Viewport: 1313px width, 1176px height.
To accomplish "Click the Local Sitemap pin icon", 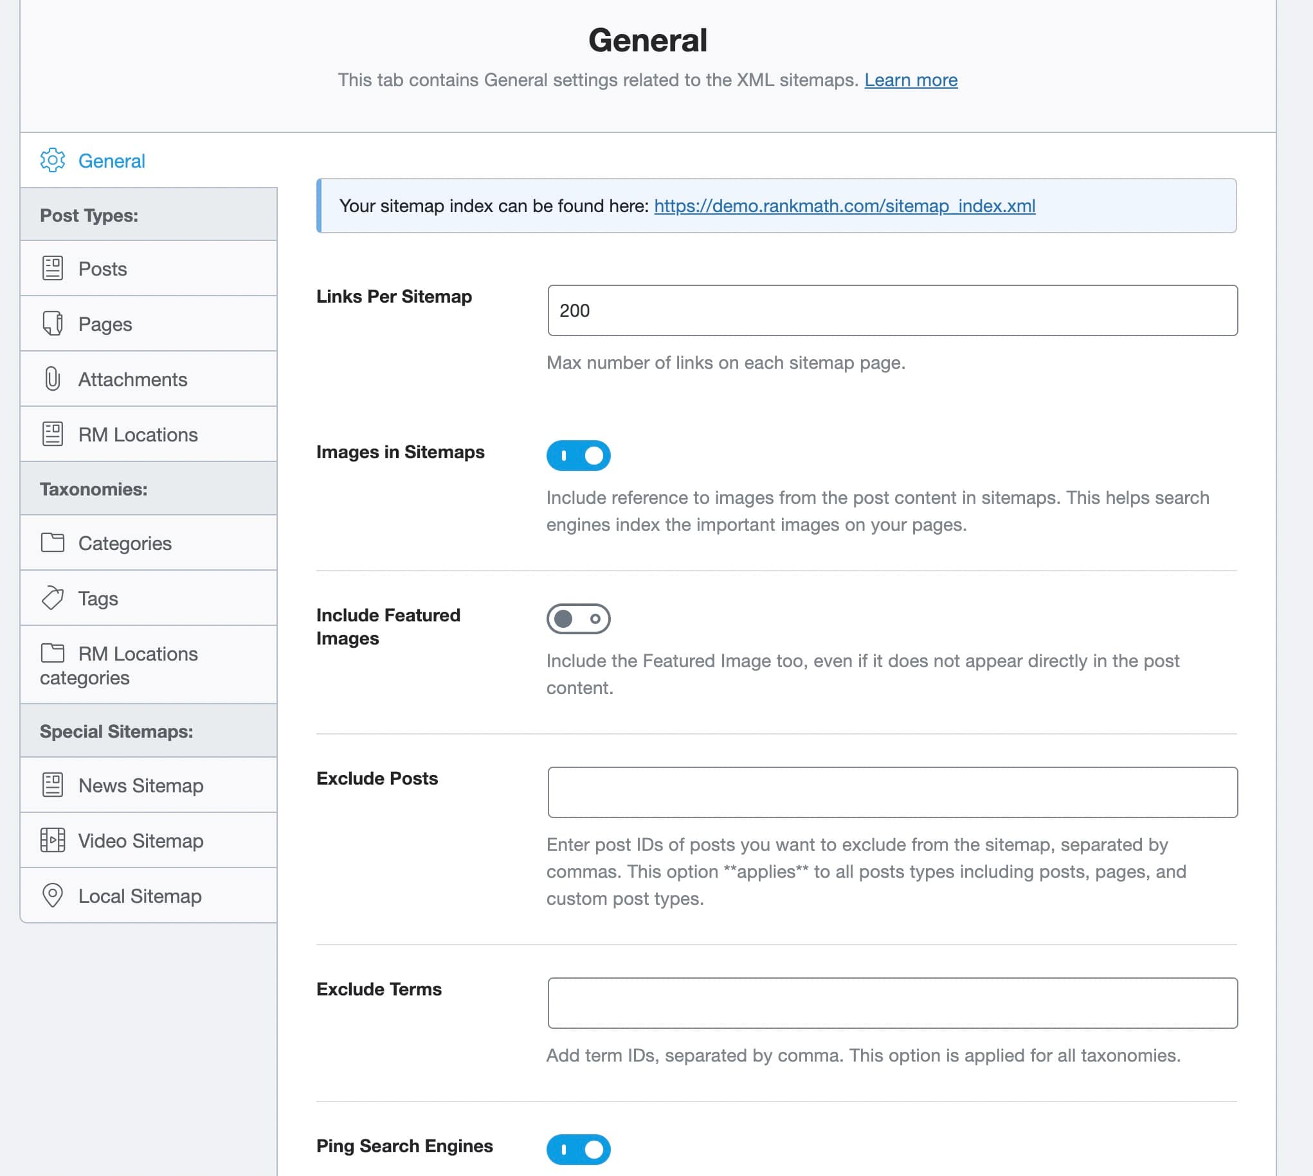I will pyautogui.click(x=52, y=896).
